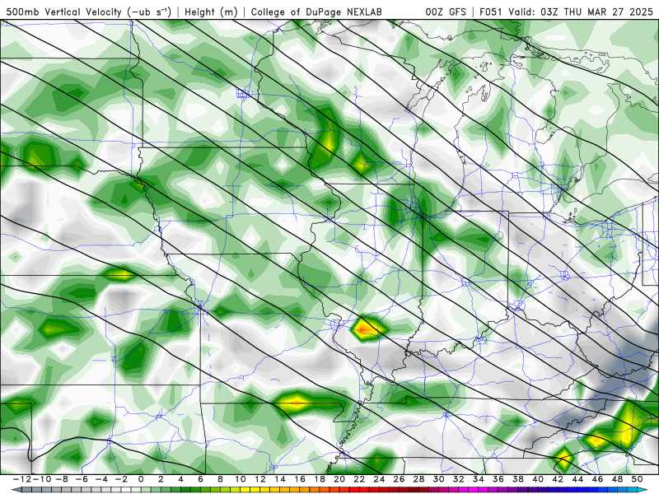Click the '4' value on color scale
659x494 pixels.
pos(180,479)
